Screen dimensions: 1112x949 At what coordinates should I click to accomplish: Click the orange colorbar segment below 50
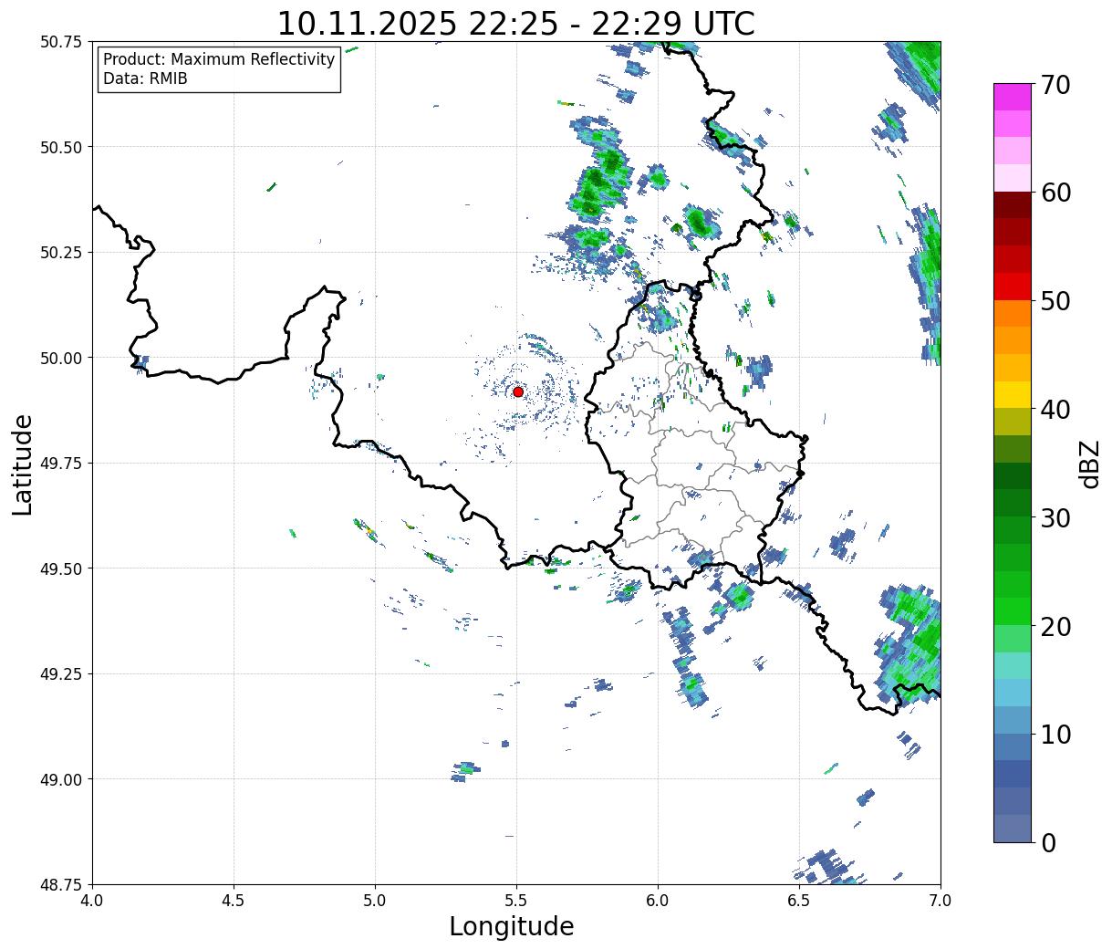point(1013,313)
